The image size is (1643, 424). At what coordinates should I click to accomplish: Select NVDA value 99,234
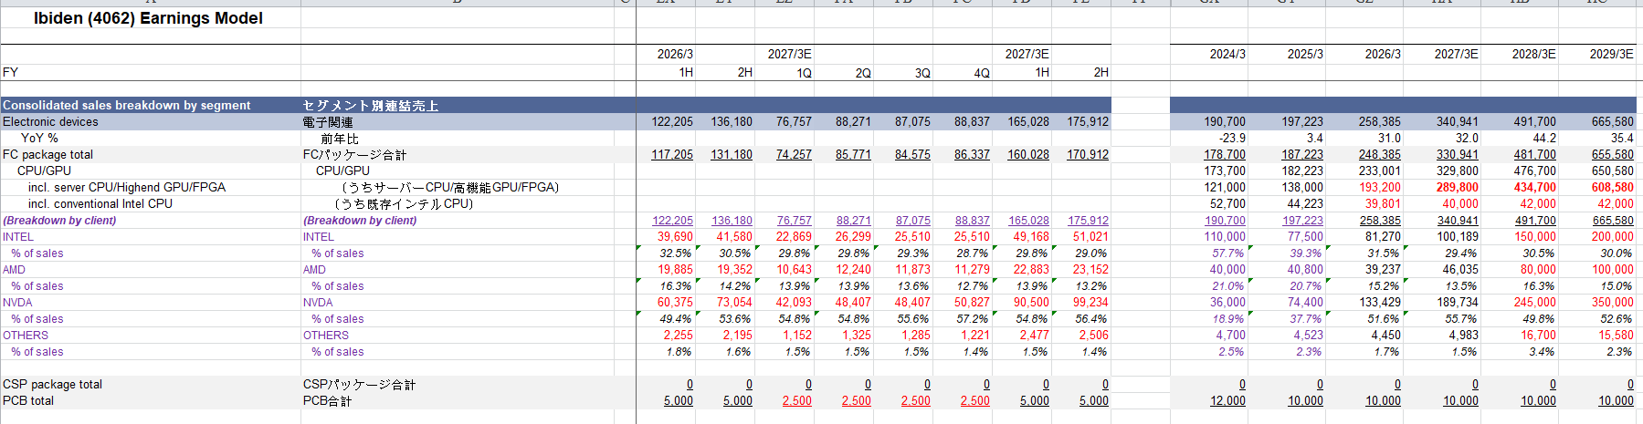click(1090, 303)
